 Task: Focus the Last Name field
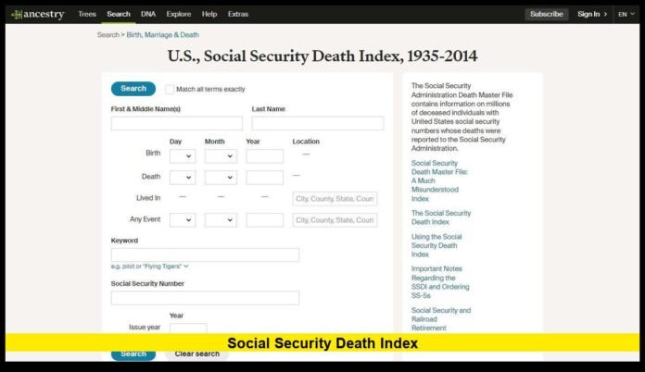tap(318, 123)
